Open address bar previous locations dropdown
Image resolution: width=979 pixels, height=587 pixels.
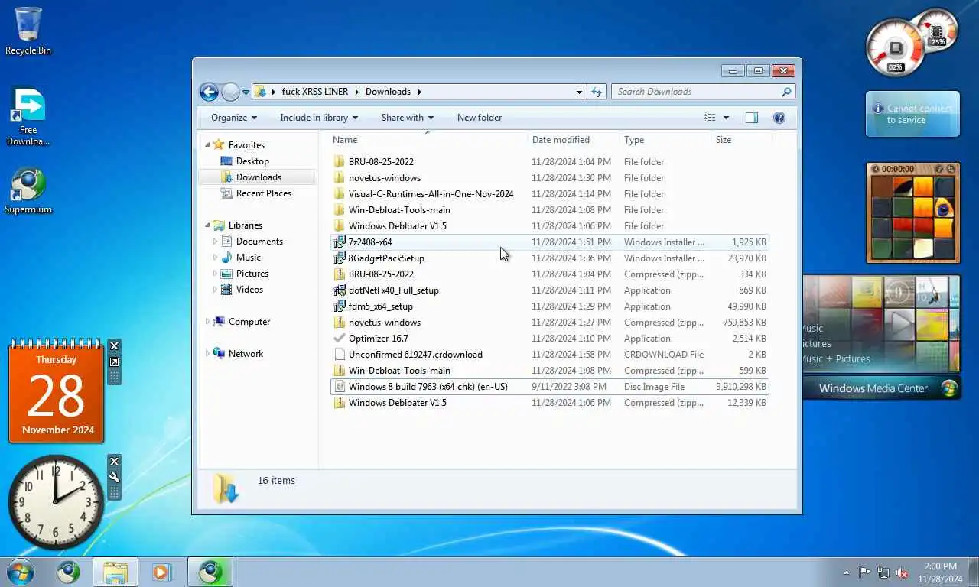click(x=579, y=92)
